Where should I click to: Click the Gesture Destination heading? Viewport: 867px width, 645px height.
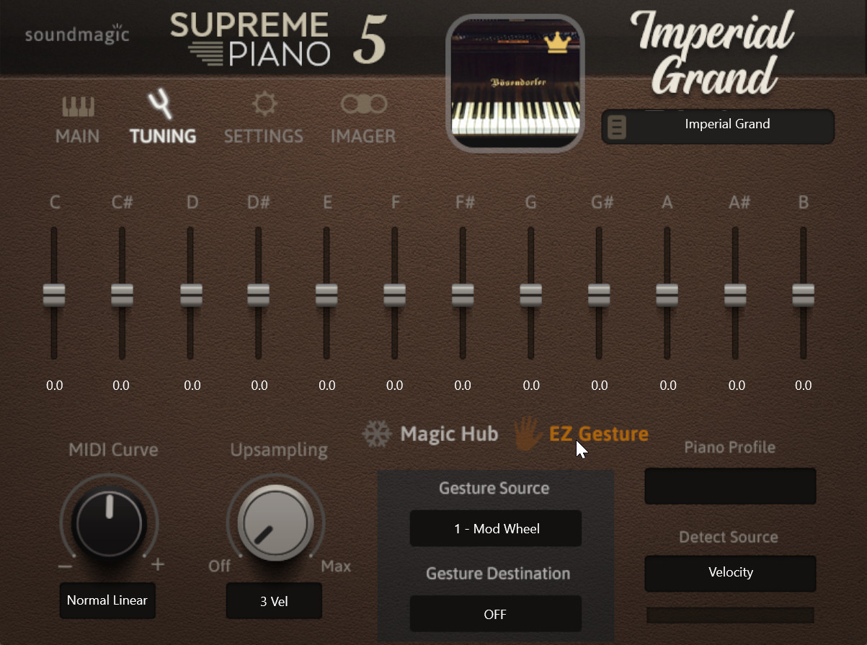pos(498,574)
